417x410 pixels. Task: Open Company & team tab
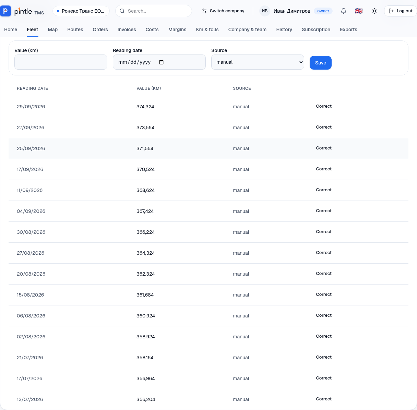pos(247,29)
